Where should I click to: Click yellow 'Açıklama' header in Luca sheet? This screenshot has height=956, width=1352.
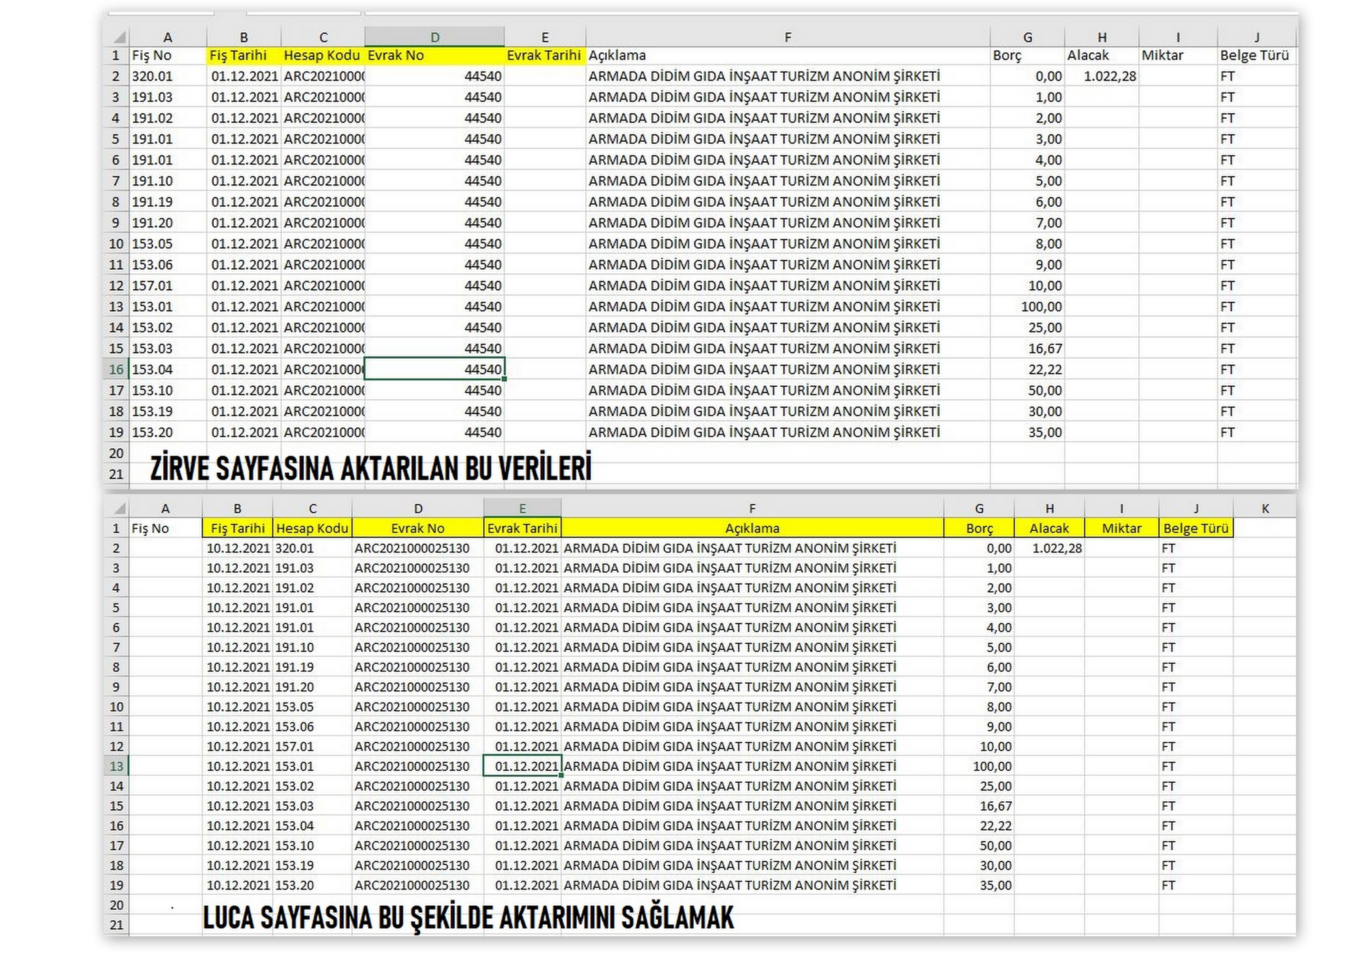(x=752, y=528)
